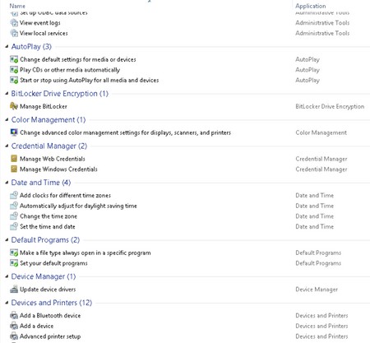This screenshot has height=343, width=370.
Task: Click icon beside Set your default programs
Action: tap(14, 263)
